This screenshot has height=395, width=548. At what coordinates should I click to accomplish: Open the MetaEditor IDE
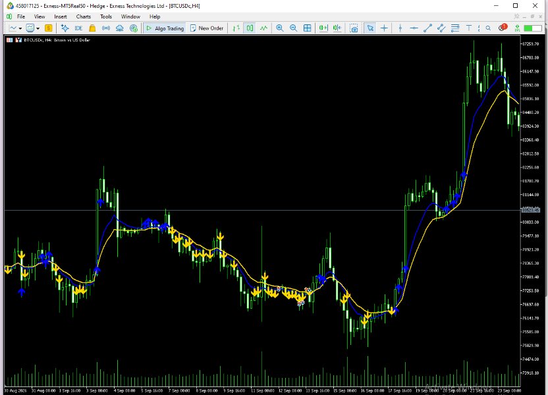(78, 28)
